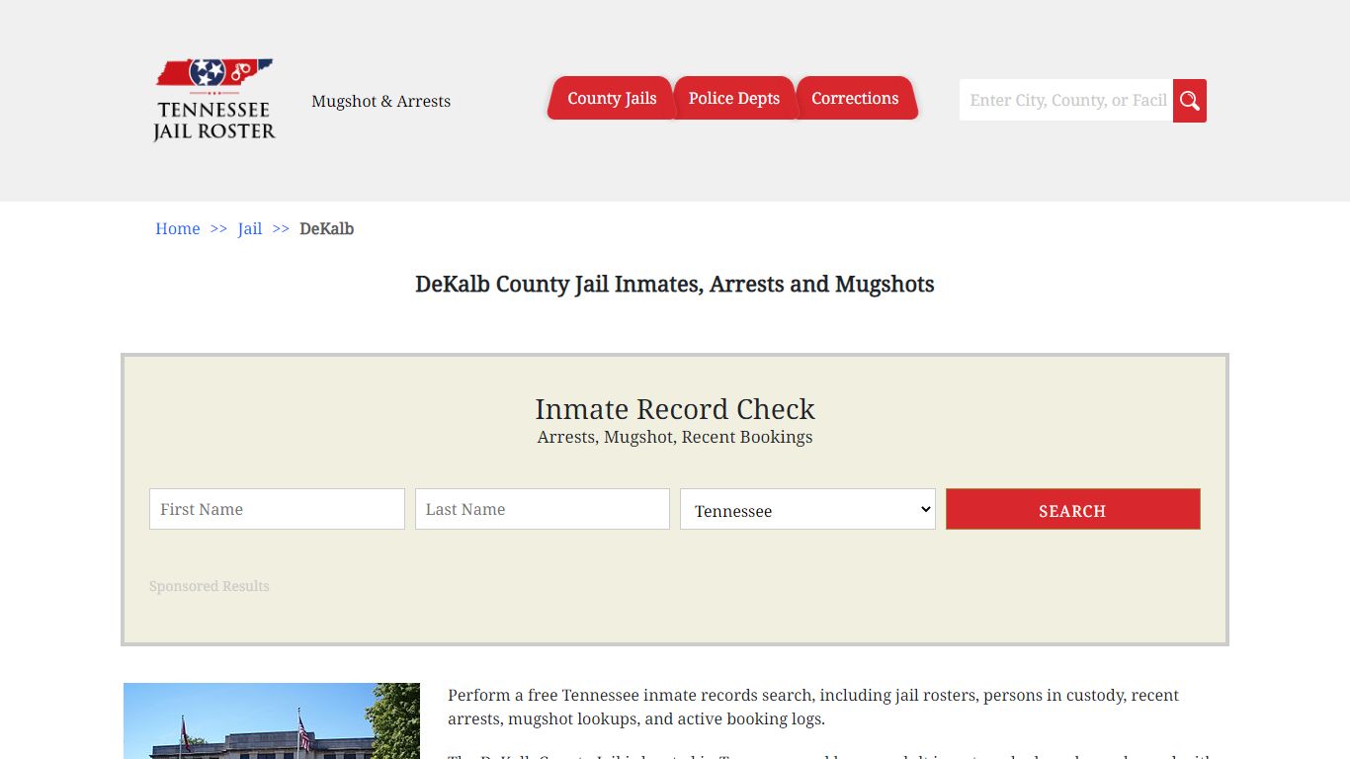Click the Sponsored Results label
The height and width of the screenshot is (759, 1350).
coord(210,586)
